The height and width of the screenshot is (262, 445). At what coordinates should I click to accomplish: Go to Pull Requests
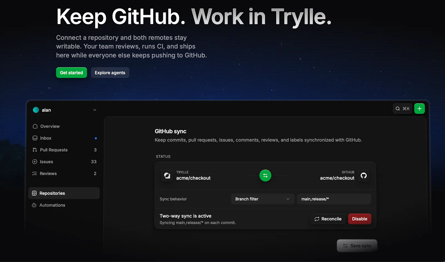[x=64, y=150]
